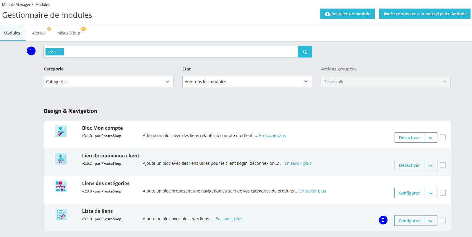472x237 pixels.
Task: Click the Liste de liens module icon
Action: coord(61,214)
